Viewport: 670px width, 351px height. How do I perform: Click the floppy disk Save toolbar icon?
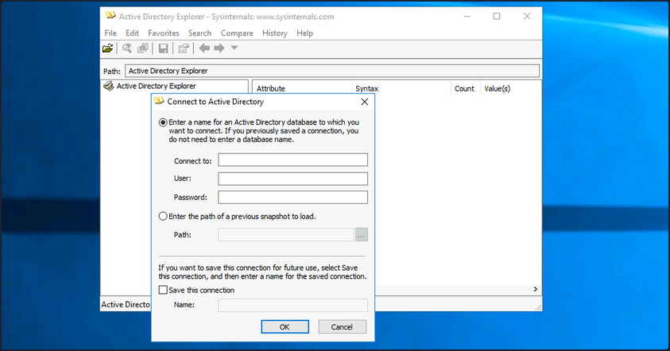(163, 49)
